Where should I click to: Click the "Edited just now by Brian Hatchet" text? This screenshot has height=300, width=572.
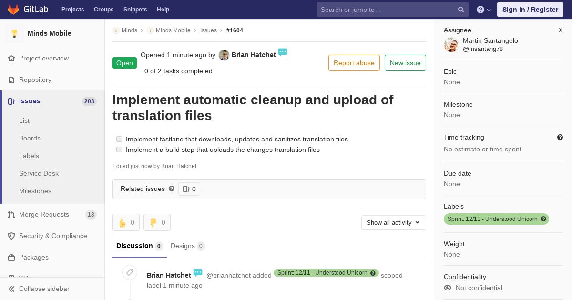(x=154, y=166)
